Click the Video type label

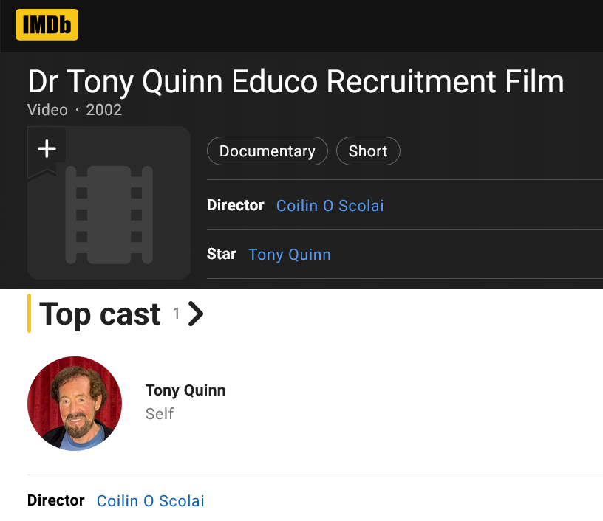pos(47,111)
